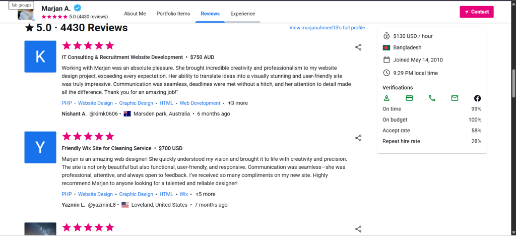Click reviewer name Nishant A.
Screen dimensions: 516x236
click(x=74, y=114)
